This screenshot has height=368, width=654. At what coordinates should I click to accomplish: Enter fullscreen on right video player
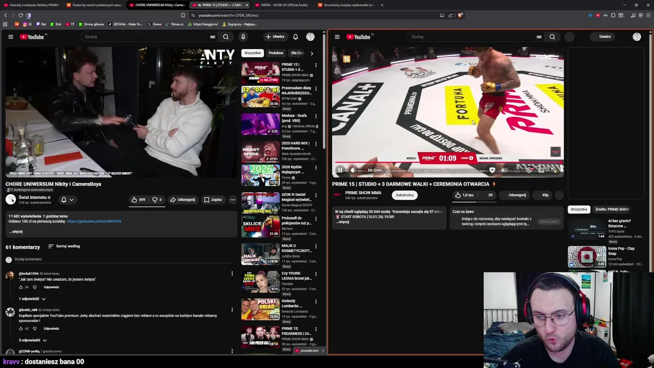[x=553, y=170]
